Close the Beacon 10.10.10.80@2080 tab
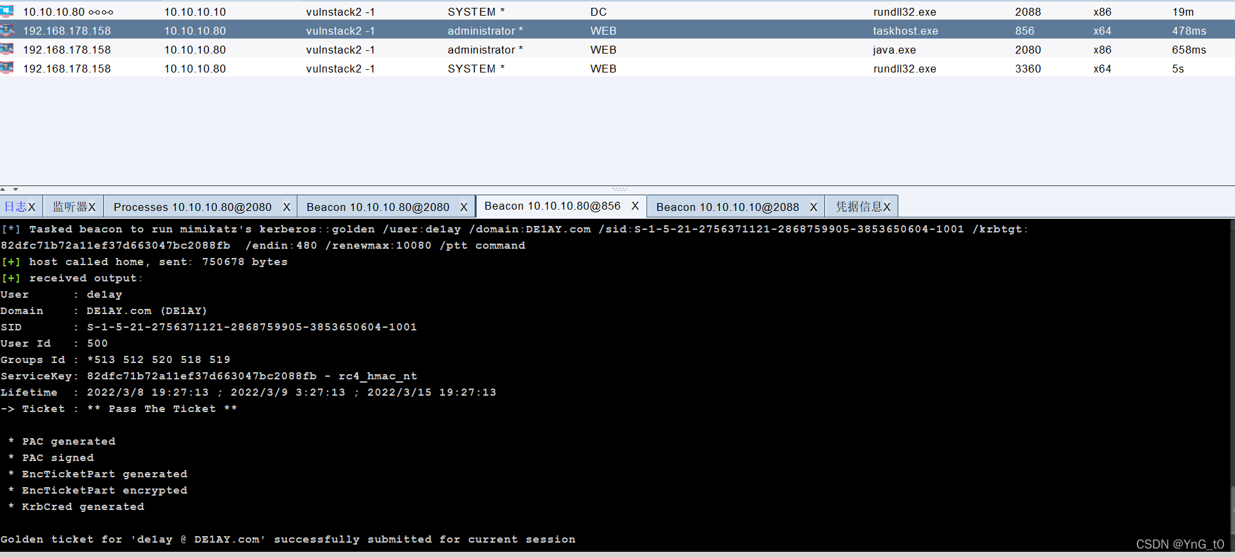 pyautogui.click(x=464, y=207)
